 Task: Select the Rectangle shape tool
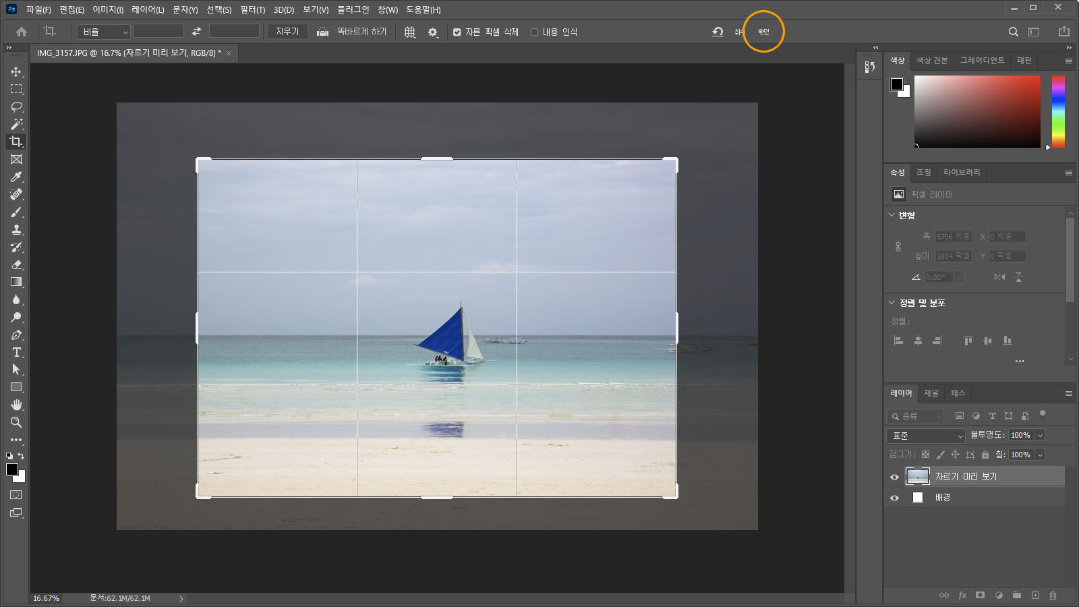tap(16, 387)
